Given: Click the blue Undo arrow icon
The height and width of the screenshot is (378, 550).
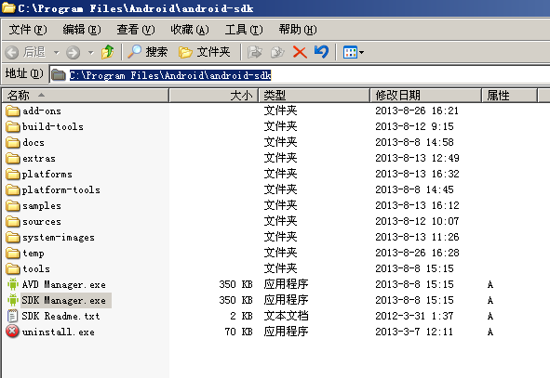Looking at the screenshot, I should coord(322,52).
